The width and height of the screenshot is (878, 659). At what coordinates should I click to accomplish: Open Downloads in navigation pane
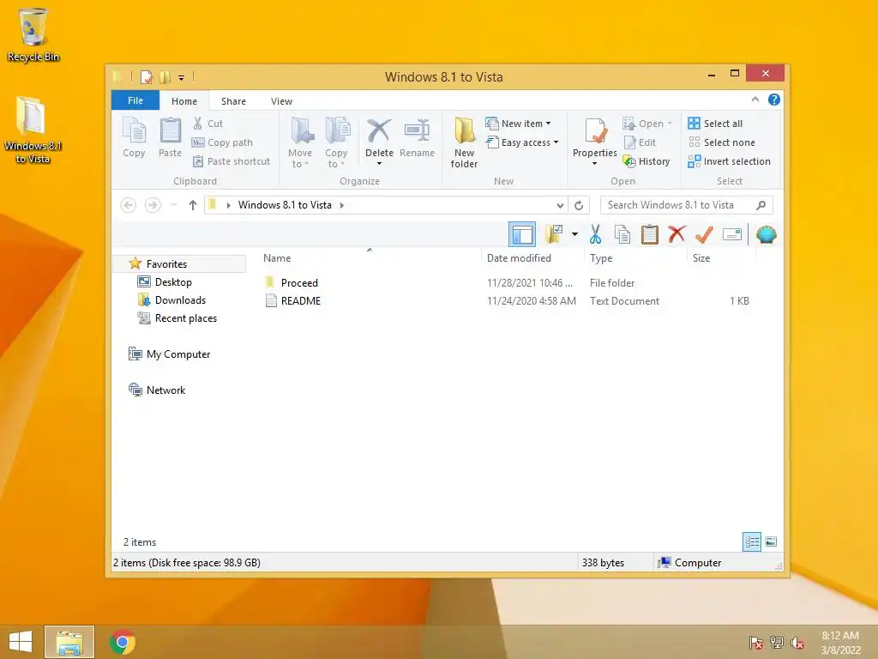tap(171, 299)
